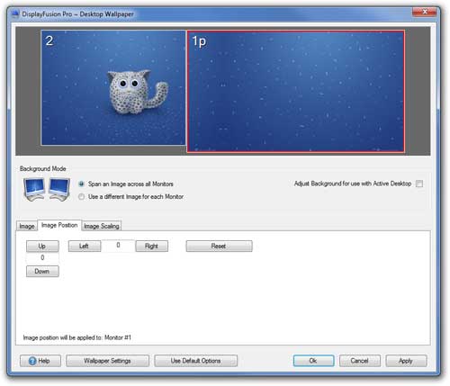The width and height of the screenshot is (450, 386).
Task: Enable Adjust Background for Active Desktop checkbox
Action: coord(419,184)
